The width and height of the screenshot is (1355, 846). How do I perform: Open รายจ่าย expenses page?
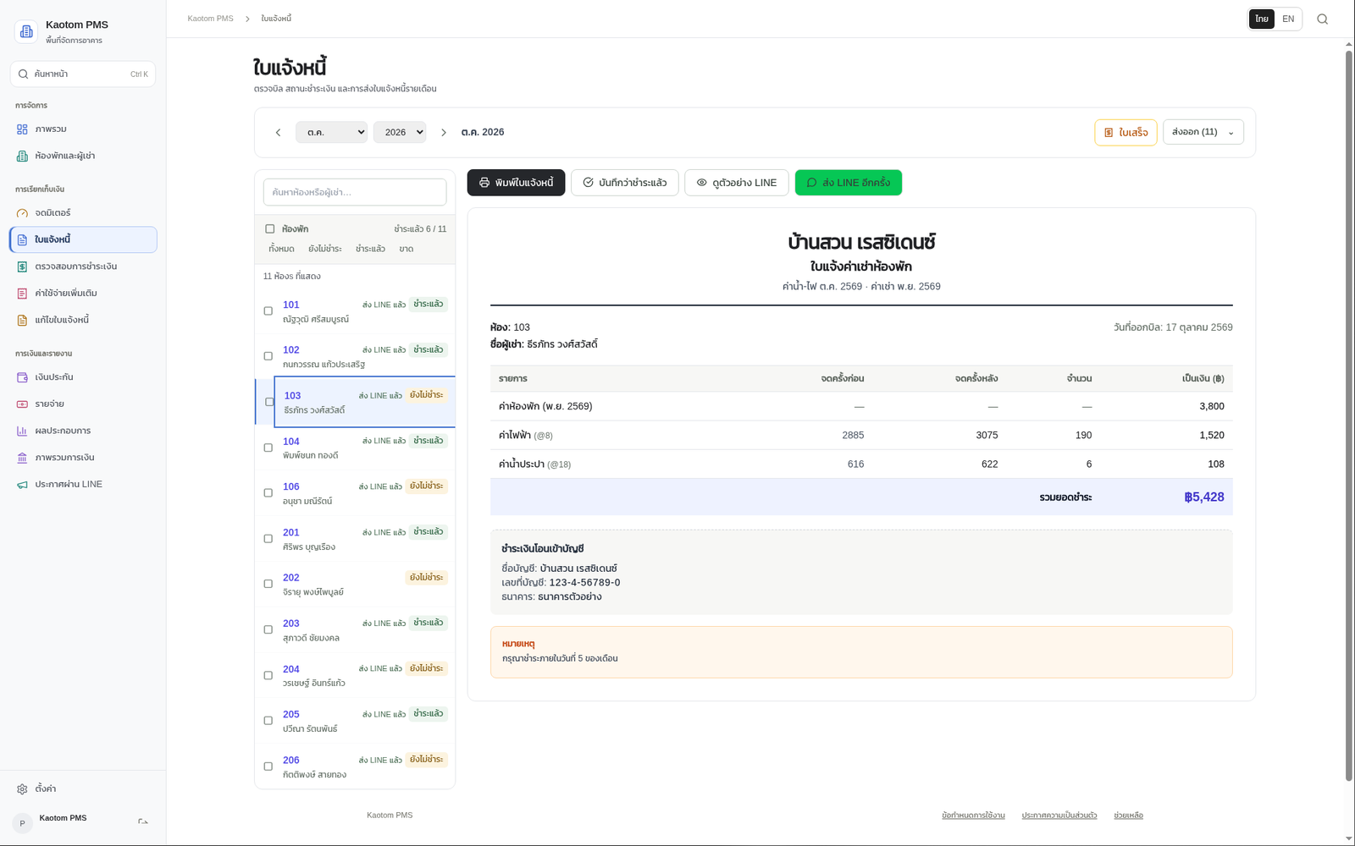pyautogui.click(x=83, y=404)
